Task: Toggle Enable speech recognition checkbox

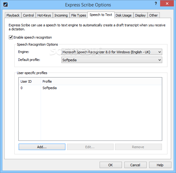Action: pos(11,37)
